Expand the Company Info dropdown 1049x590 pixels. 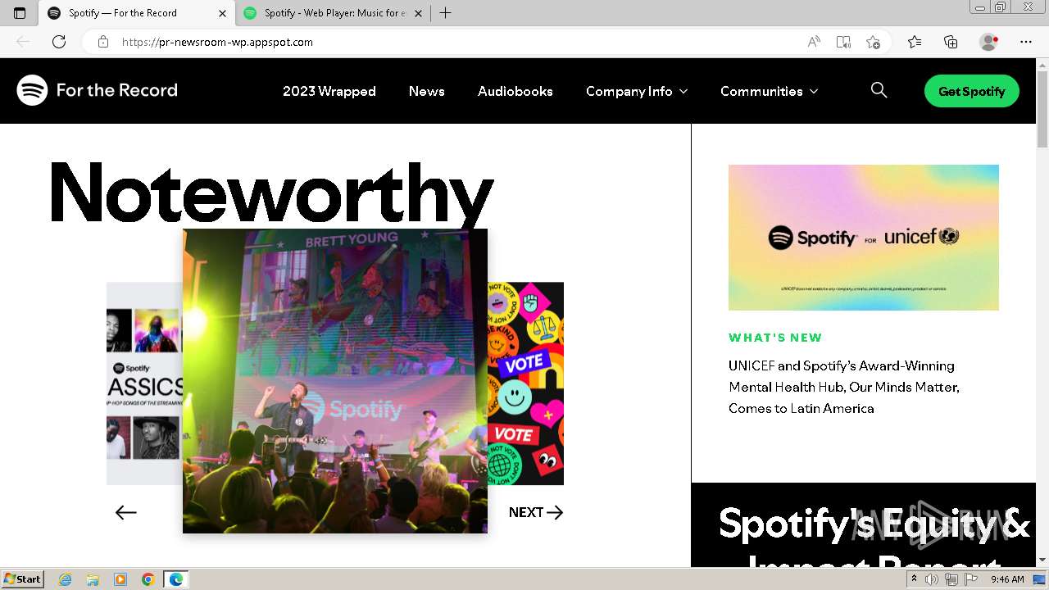pos(637,91)
